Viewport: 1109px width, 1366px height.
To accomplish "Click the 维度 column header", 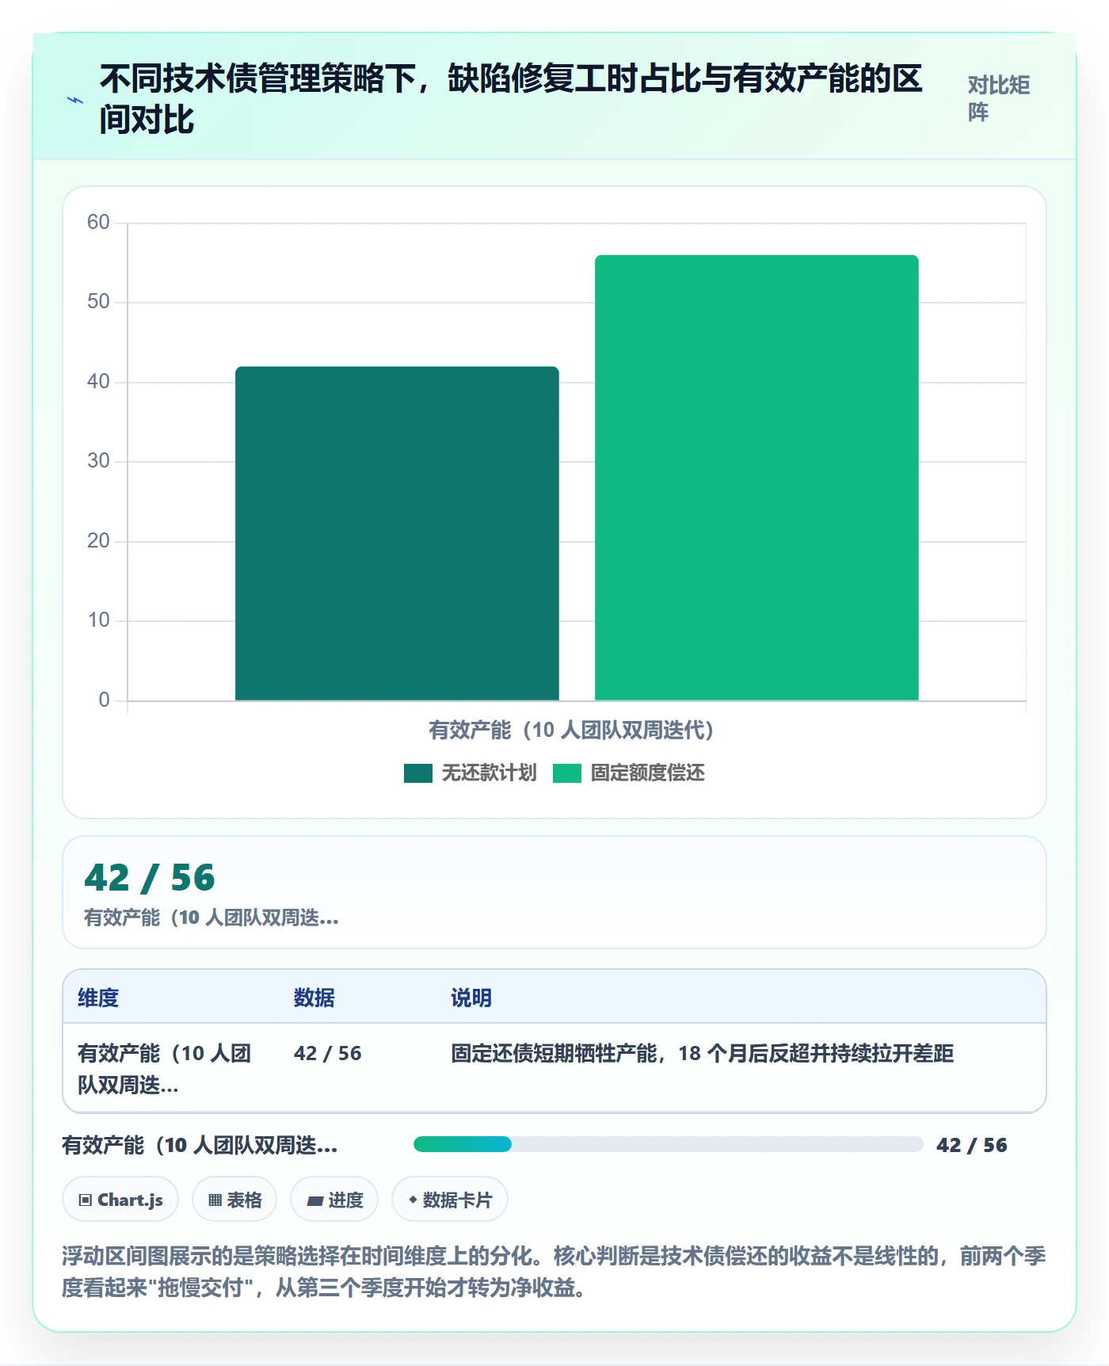I will [x=98, y=998].
